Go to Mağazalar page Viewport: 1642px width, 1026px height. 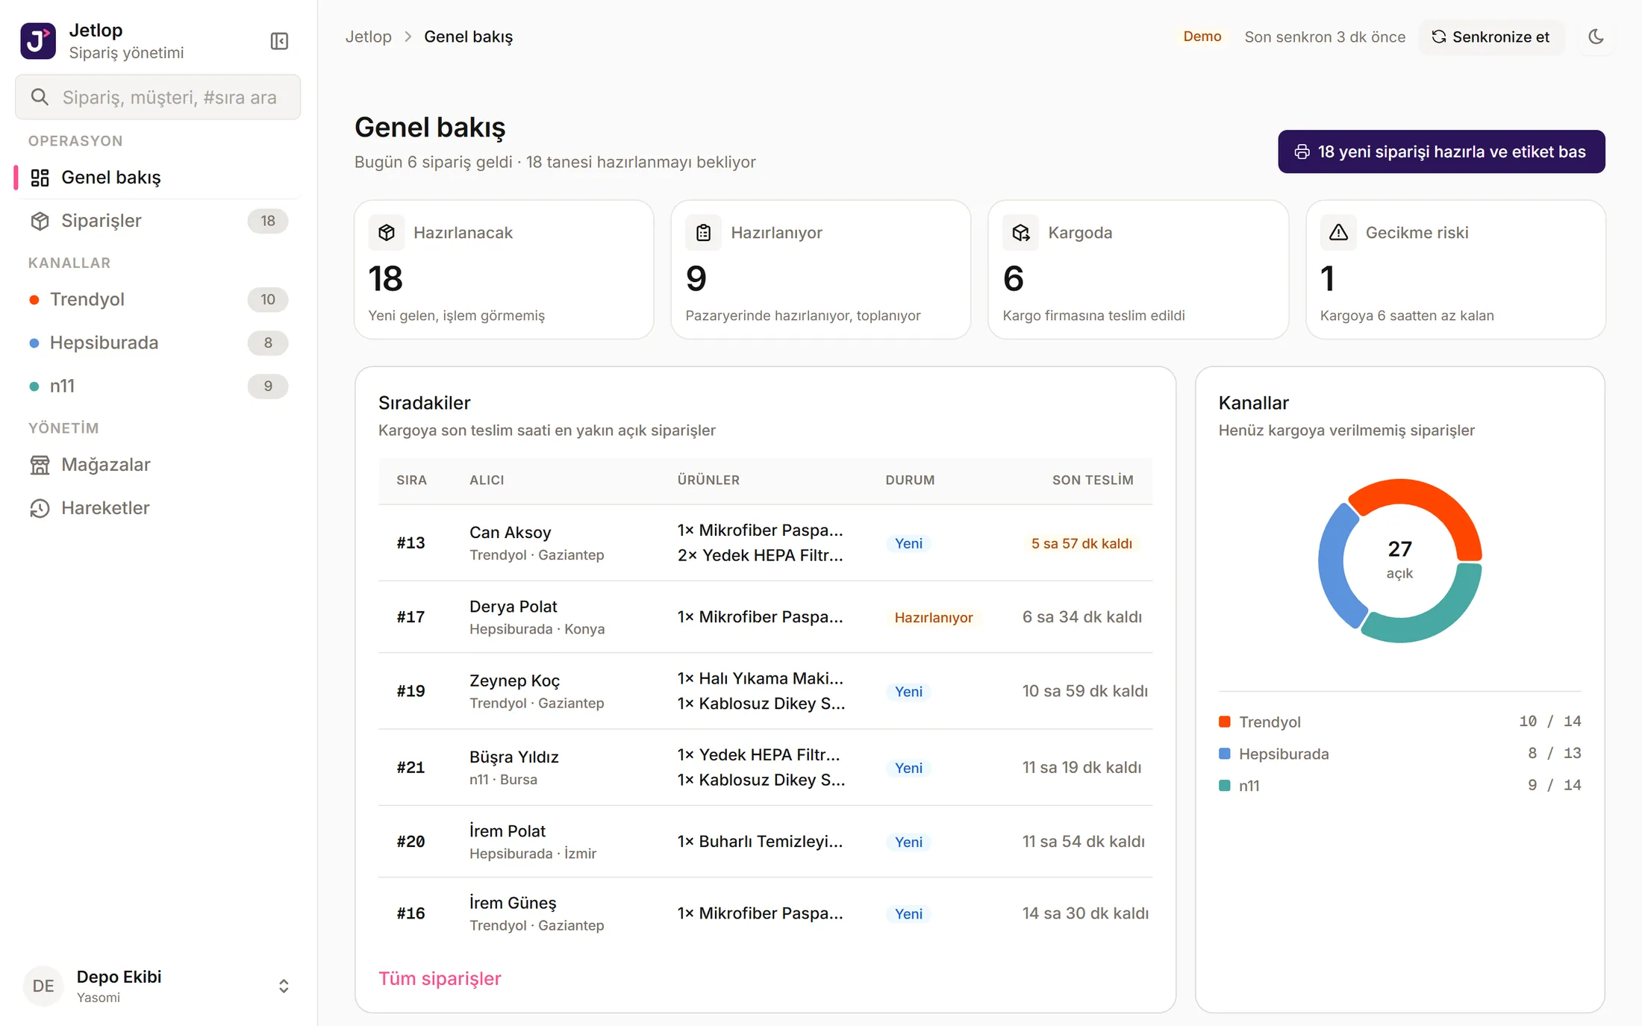point(158,465)
